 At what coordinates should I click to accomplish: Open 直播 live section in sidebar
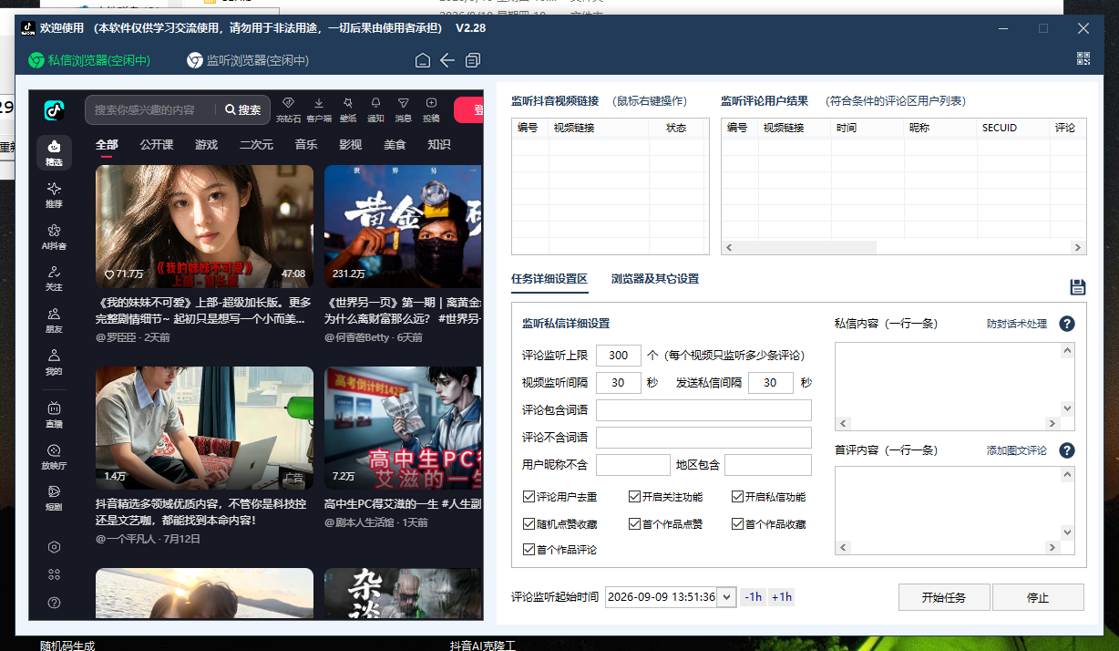(x=54, y=415)
